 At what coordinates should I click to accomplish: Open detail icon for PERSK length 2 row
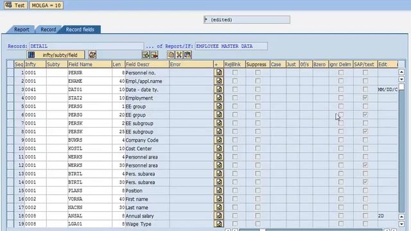pyautogui.click(x=218, y=123)
